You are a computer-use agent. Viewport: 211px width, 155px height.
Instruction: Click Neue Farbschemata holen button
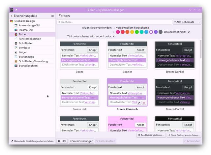[x=184, y=135]
